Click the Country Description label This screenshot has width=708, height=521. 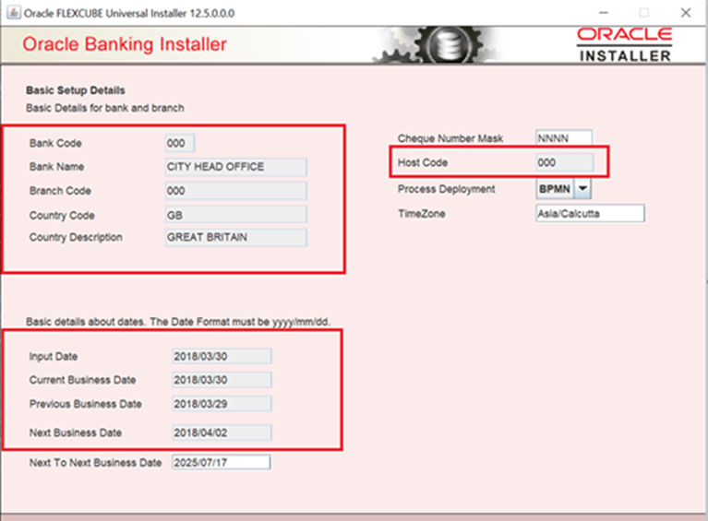coord(76,237)
